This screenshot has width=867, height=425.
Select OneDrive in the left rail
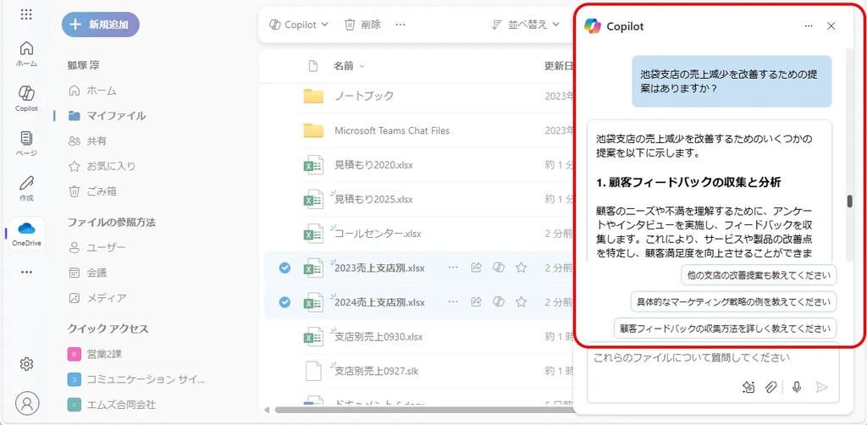tap(26, 233)
